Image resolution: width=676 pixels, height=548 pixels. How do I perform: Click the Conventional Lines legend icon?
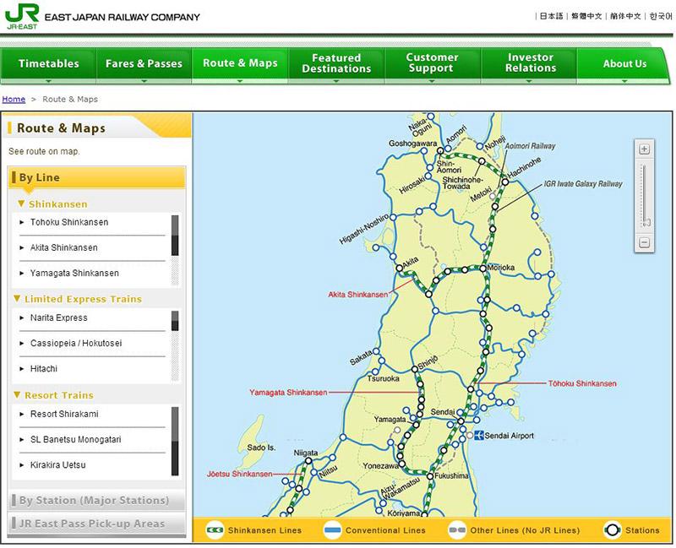335,530
